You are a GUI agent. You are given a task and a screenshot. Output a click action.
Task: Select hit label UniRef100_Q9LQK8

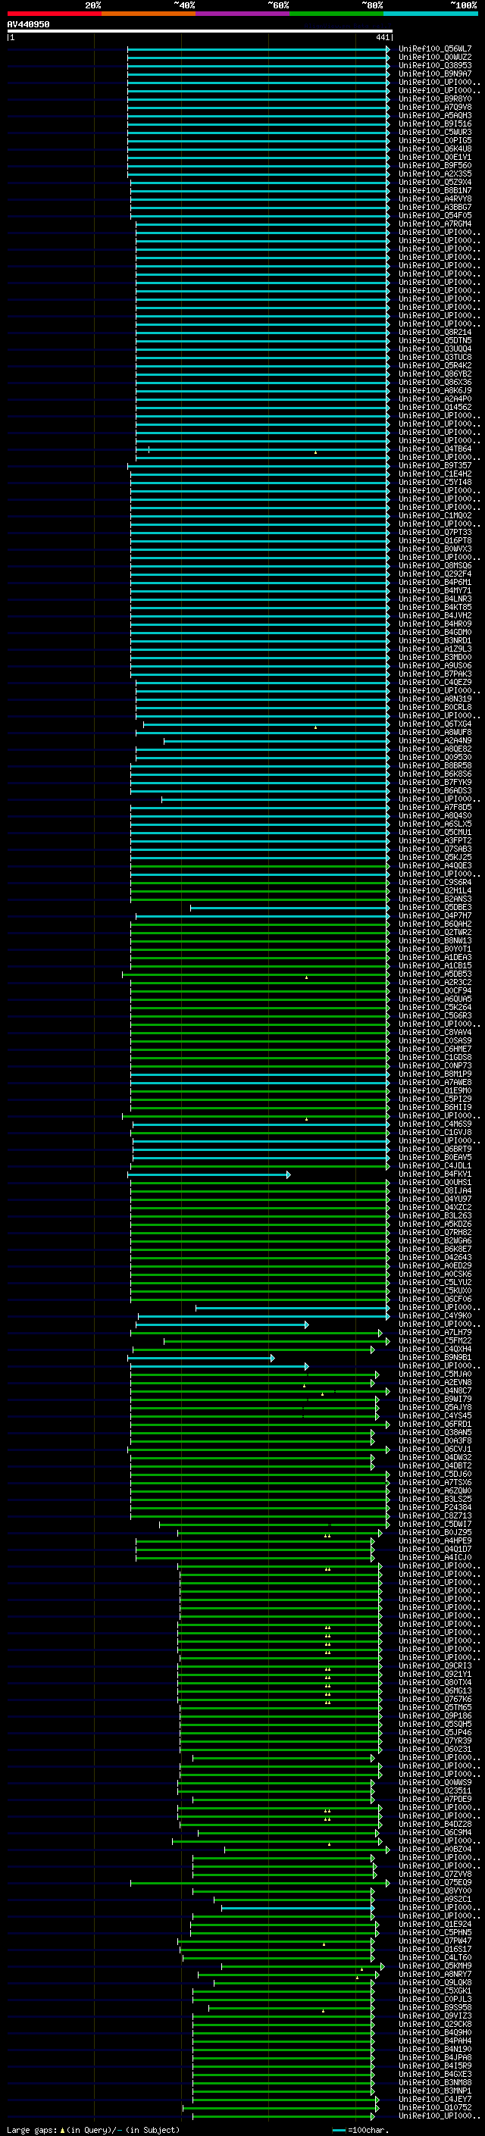click(x=435, y=1983)
